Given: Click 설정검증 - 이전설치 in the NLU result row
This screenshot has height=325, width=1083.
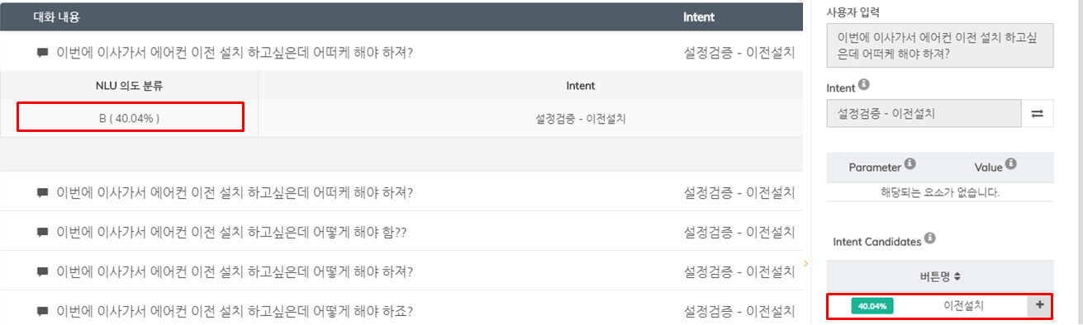Looking at the screenshot, I should pyautogui.click(x=581, y=119).
